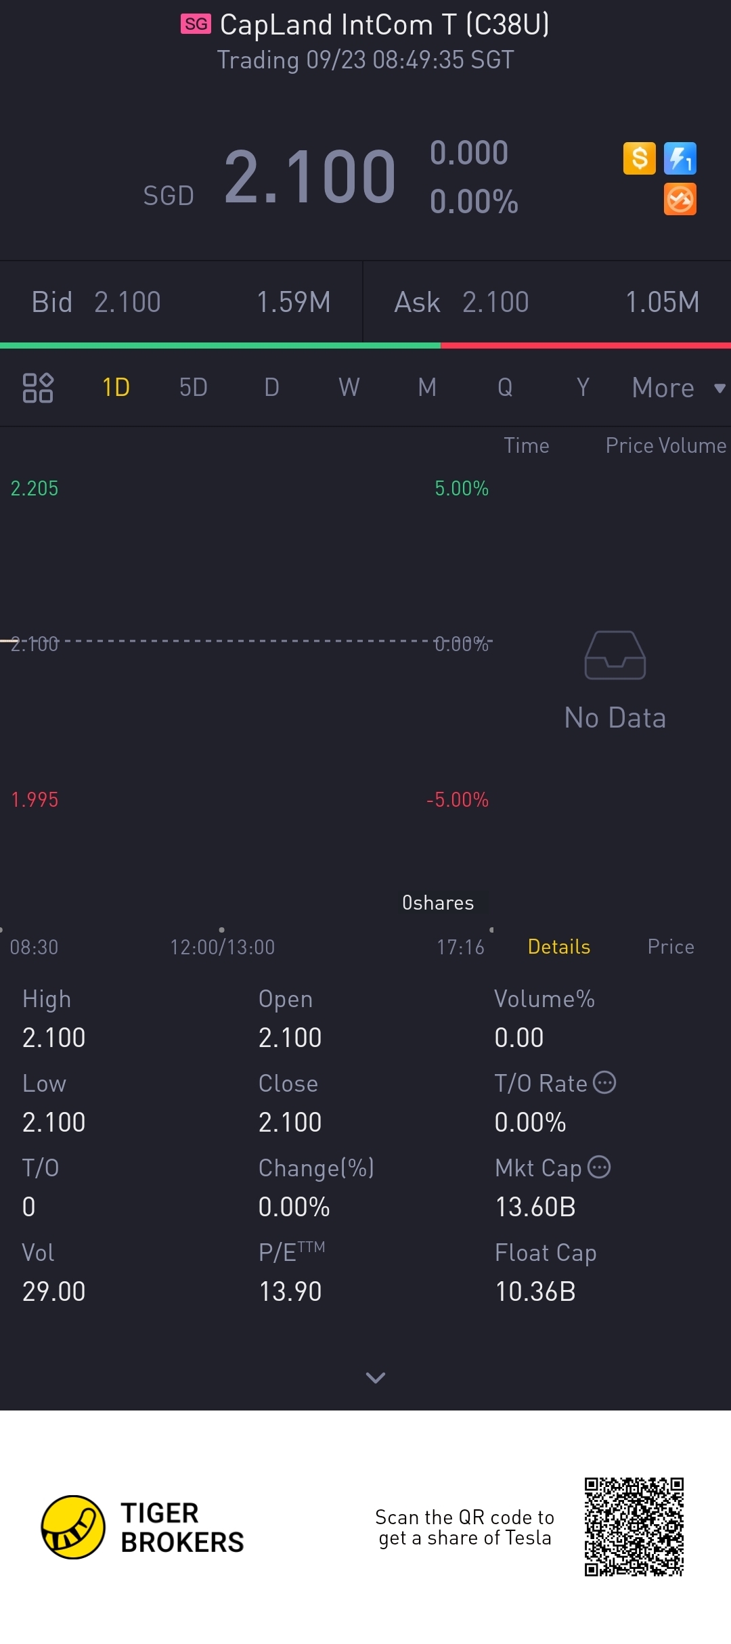
Task: Open the chart layout grid icon
Action: (x=38, y=388)
